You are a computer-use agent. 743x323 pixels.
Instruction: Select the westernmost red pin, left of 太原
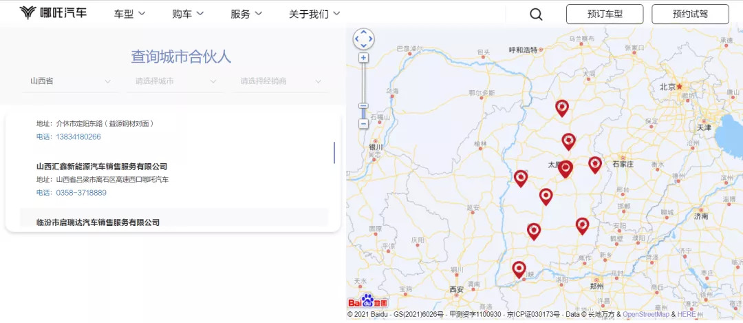[521, 179]
